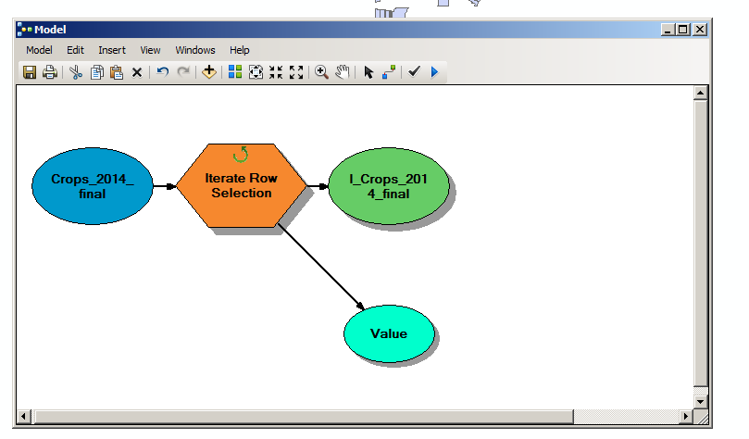Open the Windows menu
The width and height of the screenshot is (749, 439).
(195, 50)
